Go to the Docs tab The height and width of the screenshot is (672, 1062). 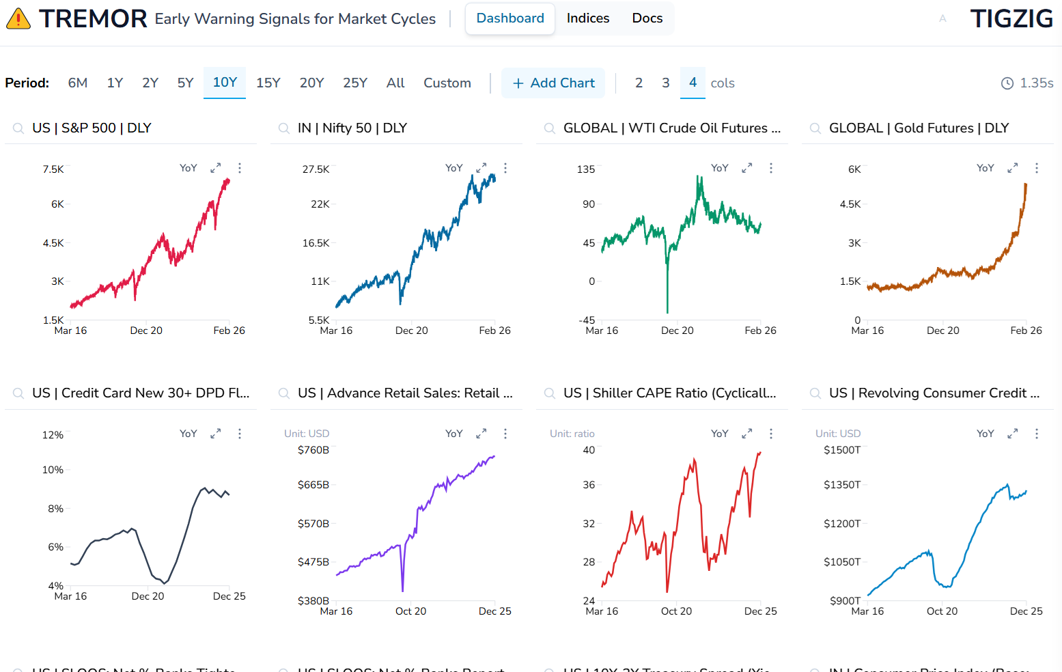point(647,18)
